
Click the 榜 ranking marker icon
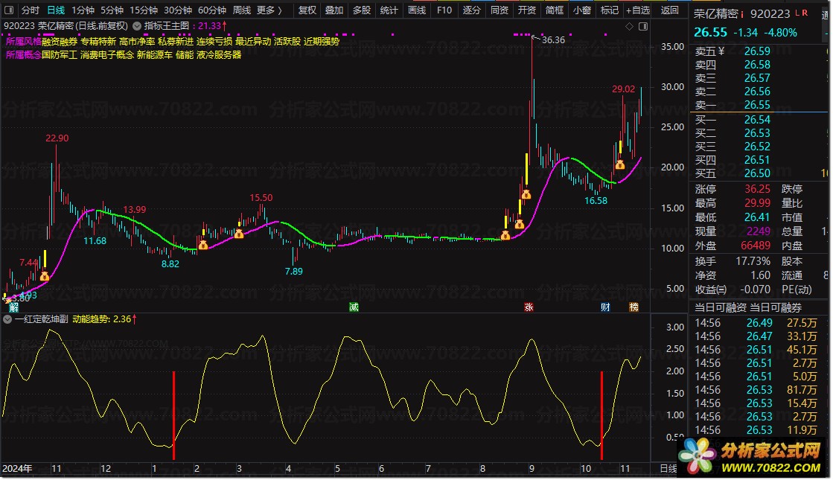(633, 307)
